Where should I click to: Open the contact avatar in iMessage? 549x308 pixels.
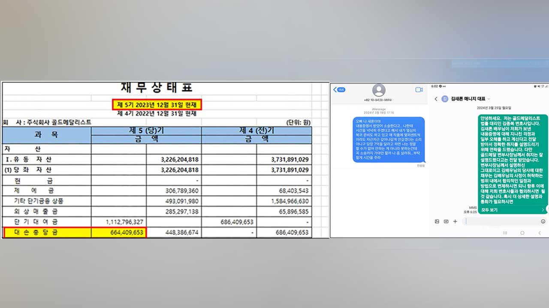379,90
